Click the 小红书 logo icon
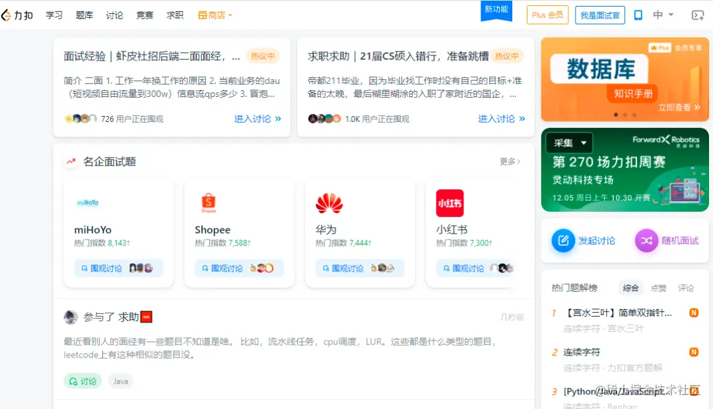The height and width of the screenshot is (409, 713). (x=450, y=202)
